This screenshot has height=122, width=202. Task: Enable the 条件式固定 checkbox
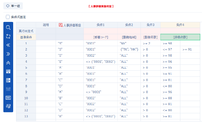[8, 17]
